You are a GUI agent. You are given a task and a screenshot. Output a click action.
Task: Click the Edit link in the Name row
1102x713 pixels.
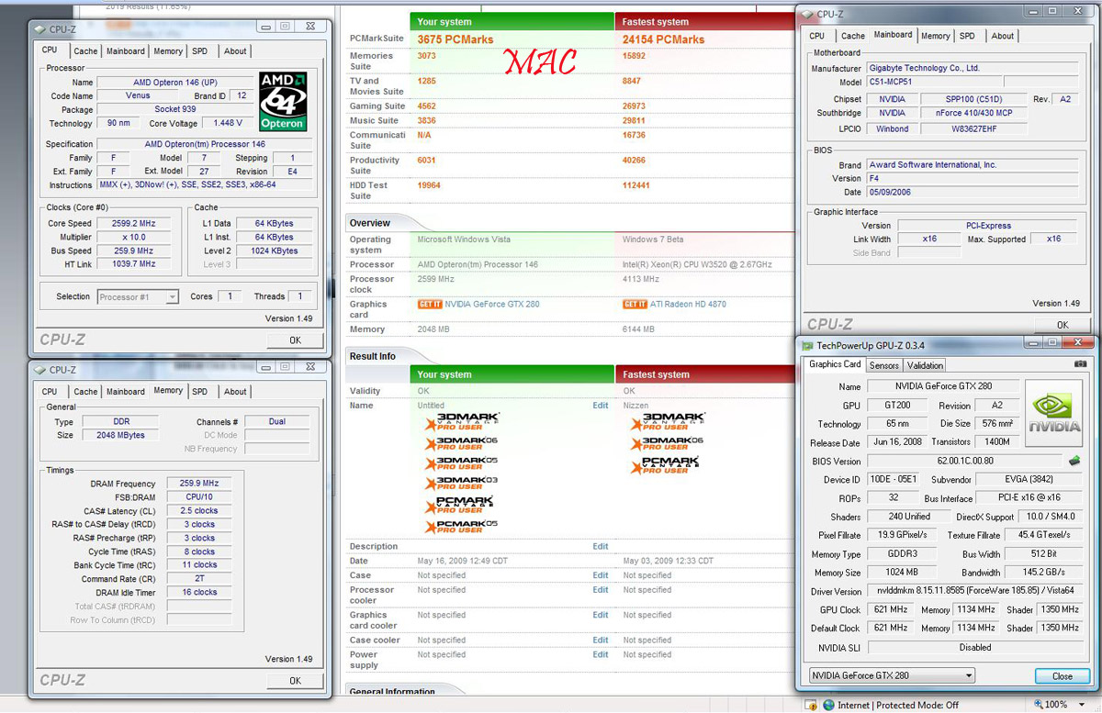(601, 406)
